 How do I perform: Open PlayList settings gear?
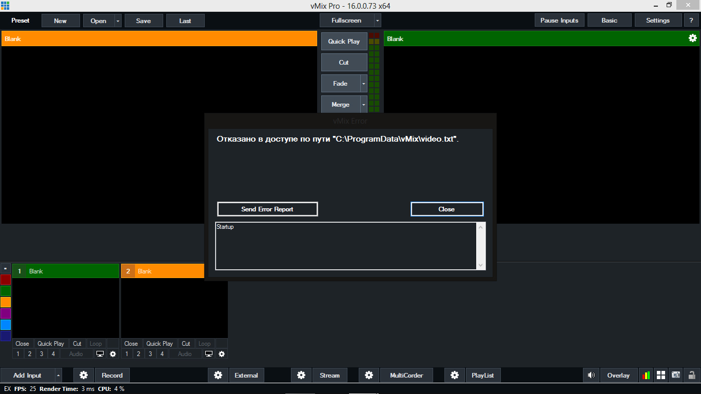pyautogui.click(x=455, y=375)
